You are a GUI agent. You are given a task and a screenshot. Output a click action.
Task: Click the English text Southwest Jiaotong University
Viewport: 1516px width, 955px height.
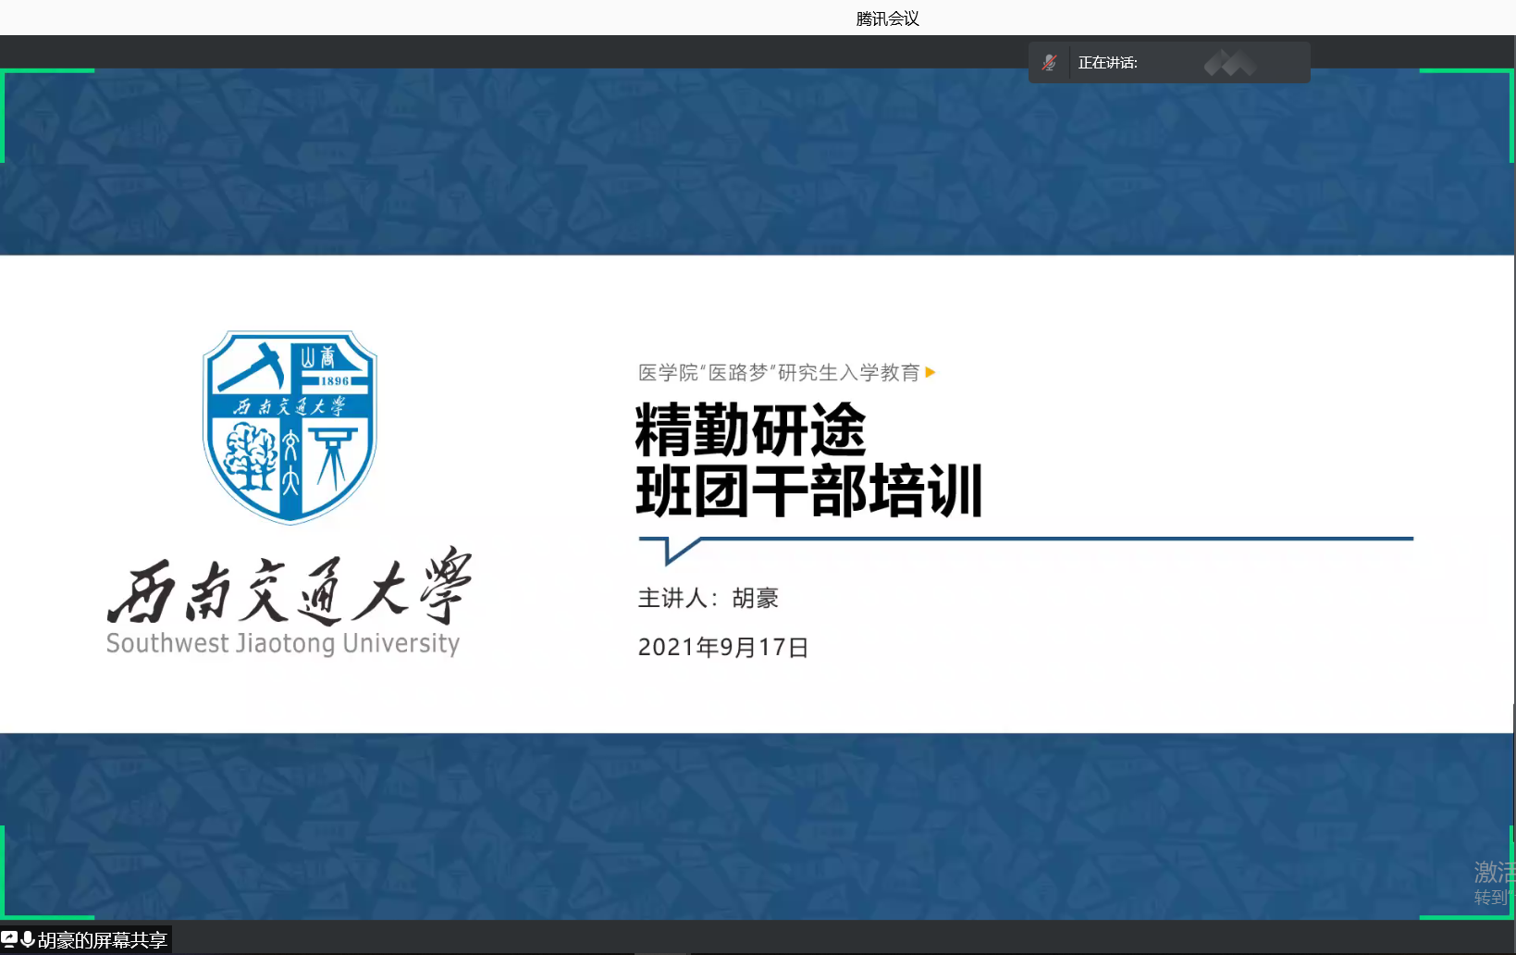pos(283,643)
